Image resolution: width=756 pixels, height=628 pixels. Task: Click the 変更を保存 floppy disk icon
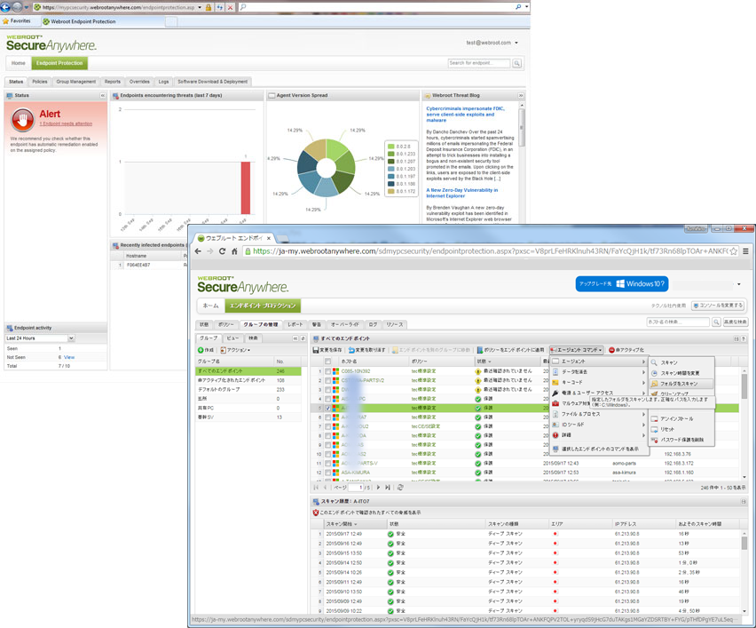coord(316,350)
